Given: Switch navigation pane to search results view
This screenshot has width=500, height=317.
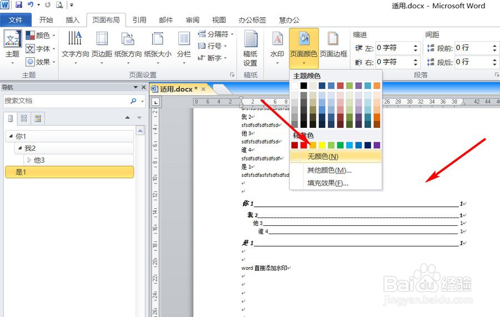Looking at the screenshot, I should click(x=38, y=118).
